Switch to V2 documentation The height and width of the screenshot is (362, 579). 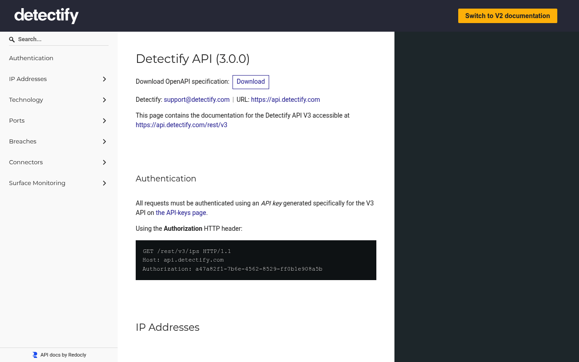[x=508, y=16]
